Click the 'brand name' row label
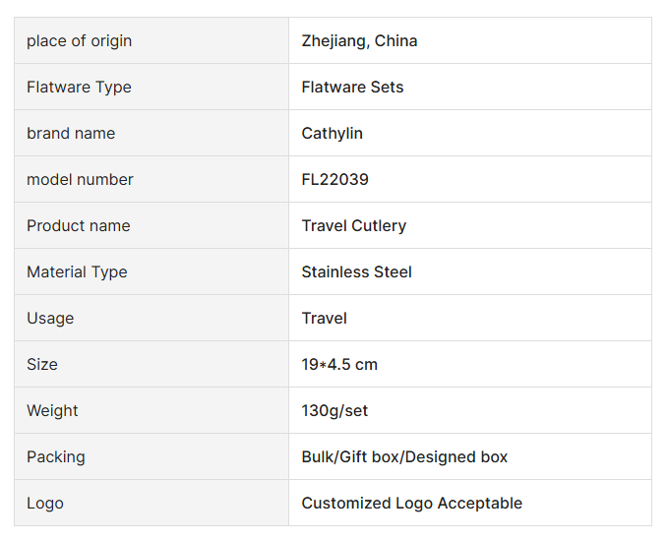668x540 pixels. tap(71, 134)
